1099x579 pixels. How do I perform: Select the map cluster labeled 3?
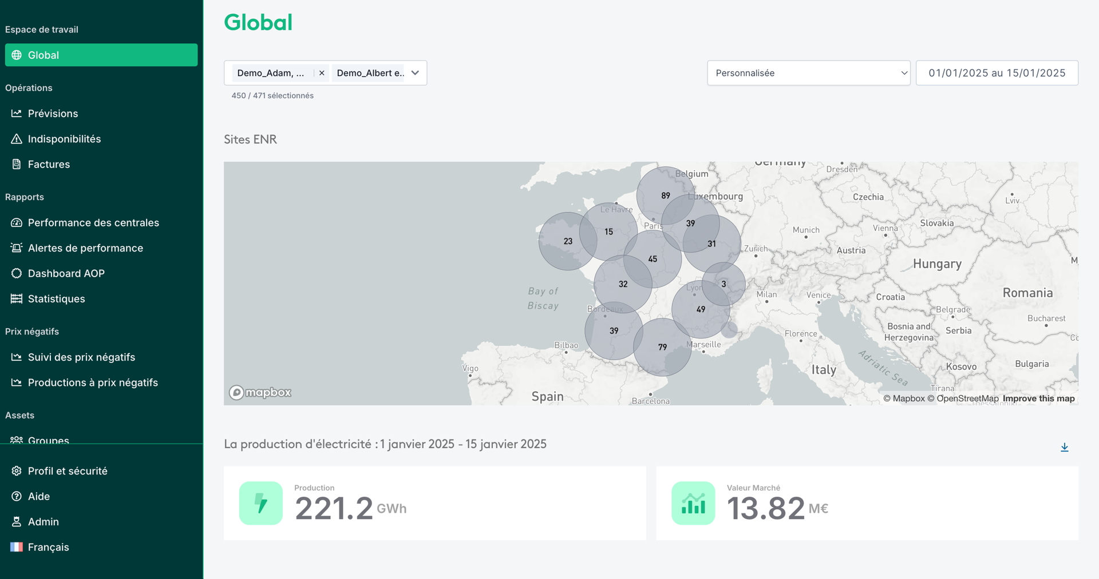pyautogui.click(x=724, y=284)
